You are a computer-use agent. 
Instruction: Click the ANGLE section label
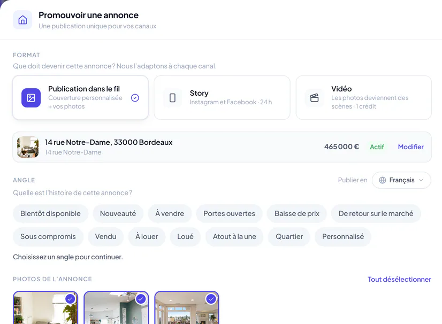[24, 180]
